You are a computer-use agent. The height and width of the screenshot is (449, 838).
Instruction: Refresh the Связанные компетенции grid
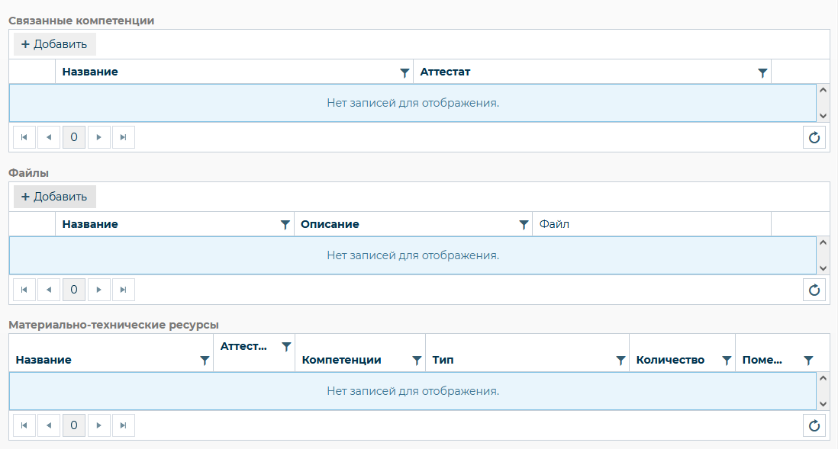tap(814, 137)
